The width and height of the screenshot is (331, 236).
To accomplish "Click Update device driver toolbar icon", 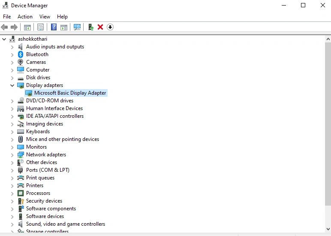I will click(91, 27).
